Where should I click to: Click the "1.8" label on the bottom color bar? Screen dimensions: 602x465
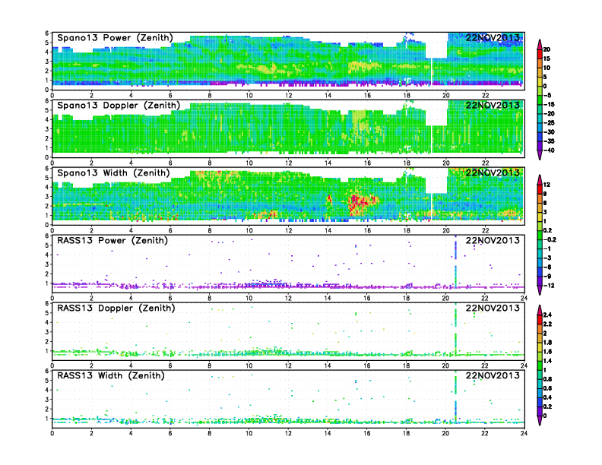point(547,343)
